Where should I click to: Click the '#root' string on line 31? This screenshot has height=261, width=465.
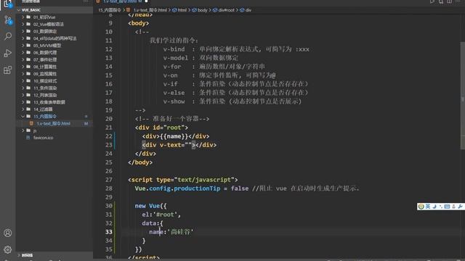pyautogui.click(x=166, y=215)
